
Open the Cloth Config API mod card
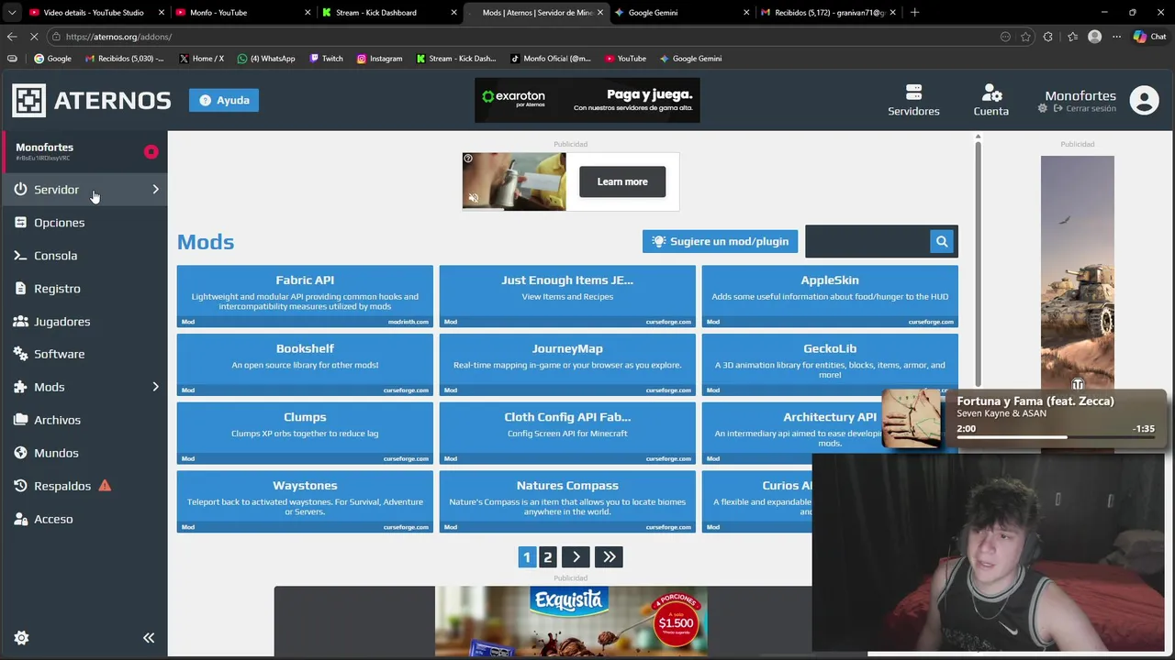coord(567,434)
